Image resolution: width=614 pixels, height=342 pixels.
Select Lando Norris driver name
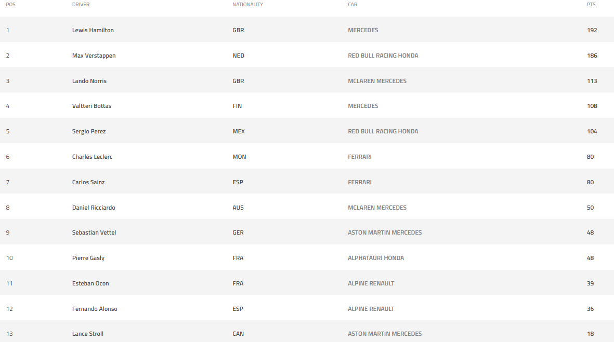pos(89,81)
